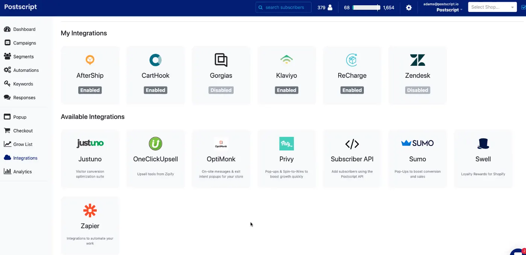Expand the Postscript account dropdown
The height and width of the screenshot is (255, 526).
pos(449,10)
